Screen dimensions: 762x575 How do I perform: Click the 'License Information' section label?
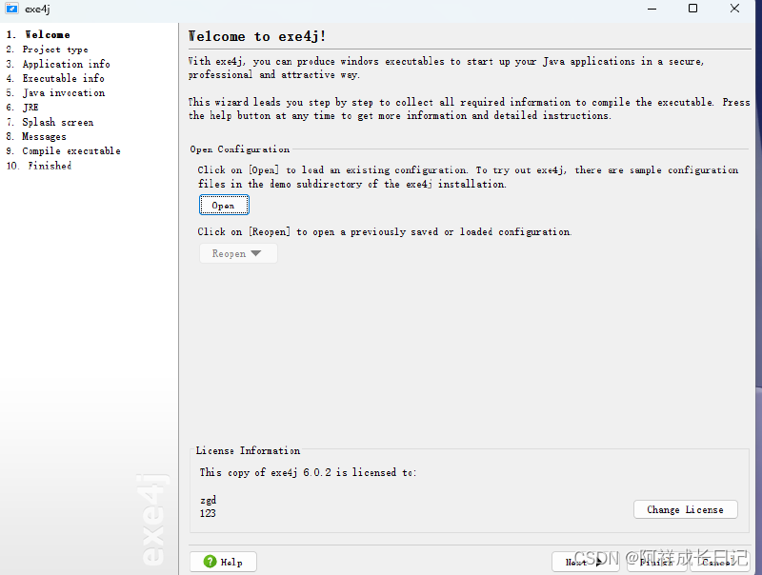click(248, 450)
